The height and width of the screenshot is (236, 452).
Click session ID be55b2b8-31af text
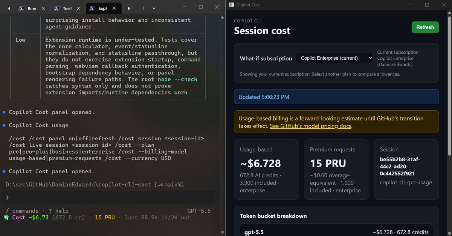point(399,166)
